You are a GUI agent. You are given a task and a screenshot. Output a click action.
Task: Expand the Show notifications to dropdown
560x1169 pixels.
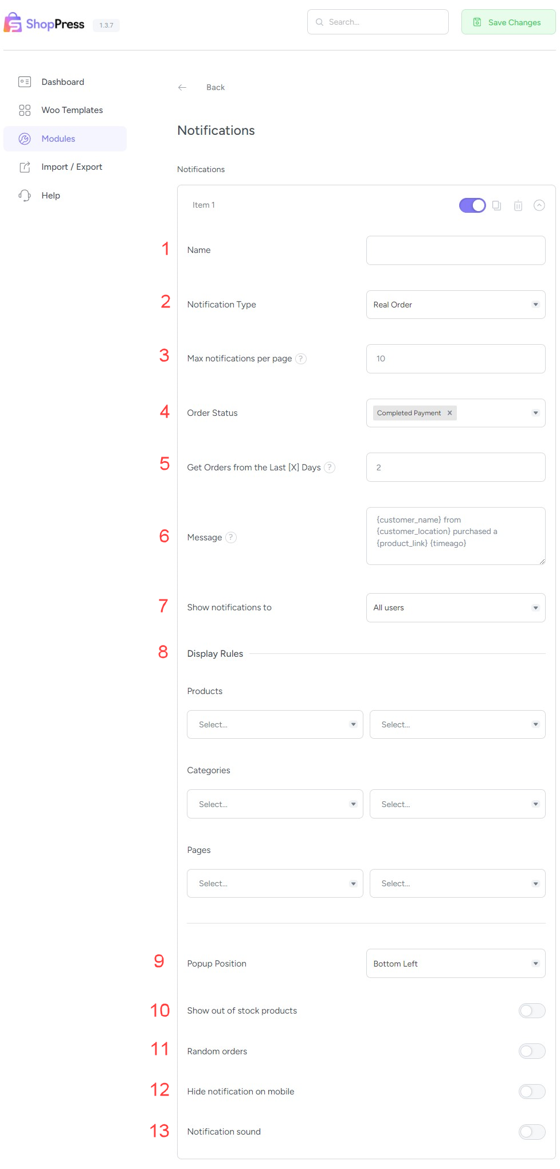(x=456, y=607)
